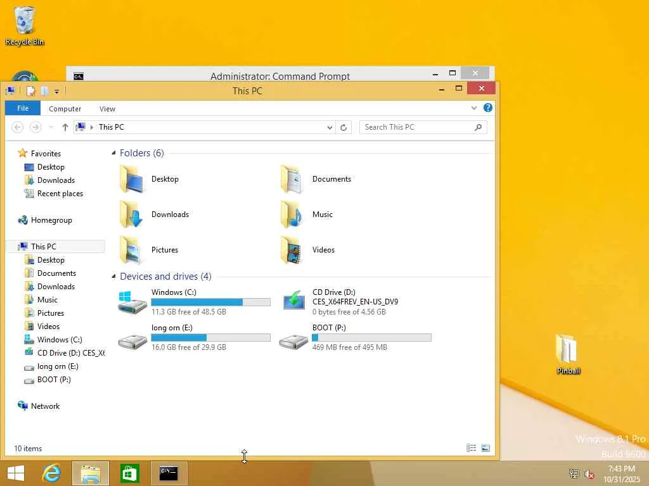Select Favorites in the navigation pane

(46, 154)
